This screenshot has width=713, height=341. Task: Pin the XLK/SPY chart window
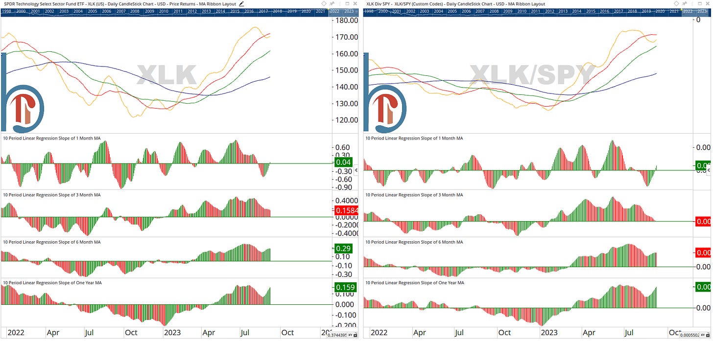click(684, 3)
